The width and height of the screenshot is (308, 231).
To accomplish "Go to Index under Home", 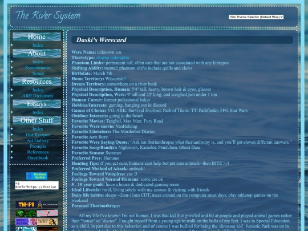I will [x=38, y=45].
